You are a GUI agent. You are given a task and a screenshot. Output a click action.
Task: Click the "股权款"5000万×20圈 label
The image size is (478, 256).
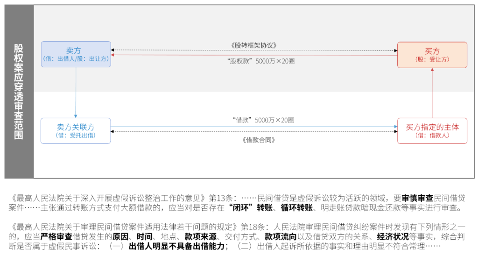[254, 61]
